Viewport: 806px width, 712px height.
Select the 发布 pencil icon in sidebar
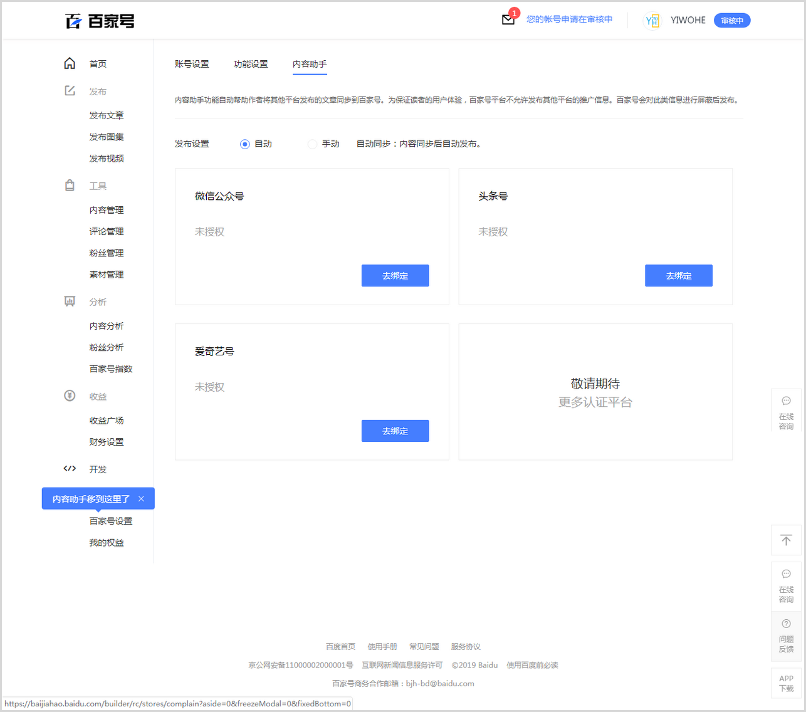[70, 90]
